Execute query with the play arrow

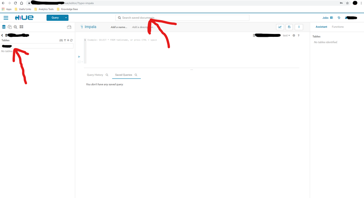coord(79,57)
